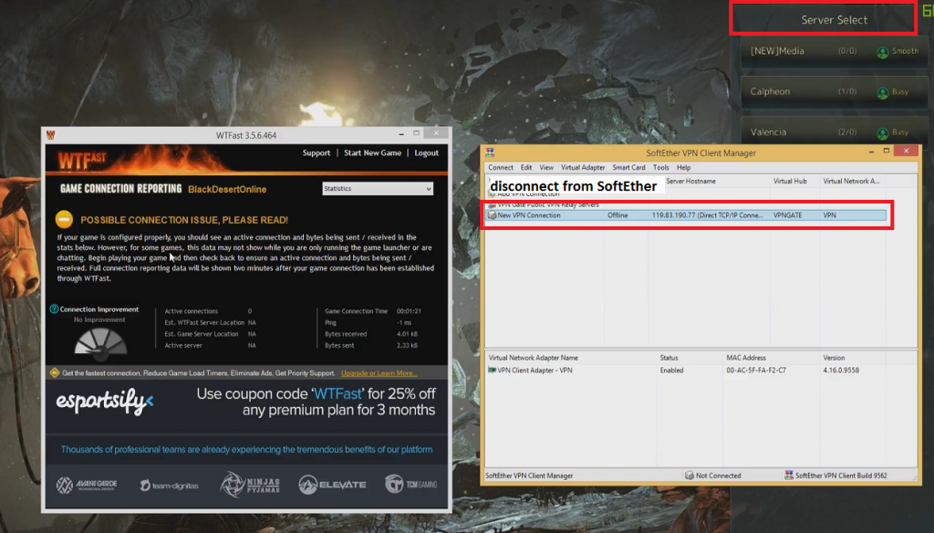Click the Elevate team logo in banner
This screenshot has width=934, height=533.
332,484
